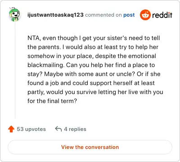The image size is (180, 162).
Task: Click the Reddit Snoo logo icon
Action: (145, 15)
